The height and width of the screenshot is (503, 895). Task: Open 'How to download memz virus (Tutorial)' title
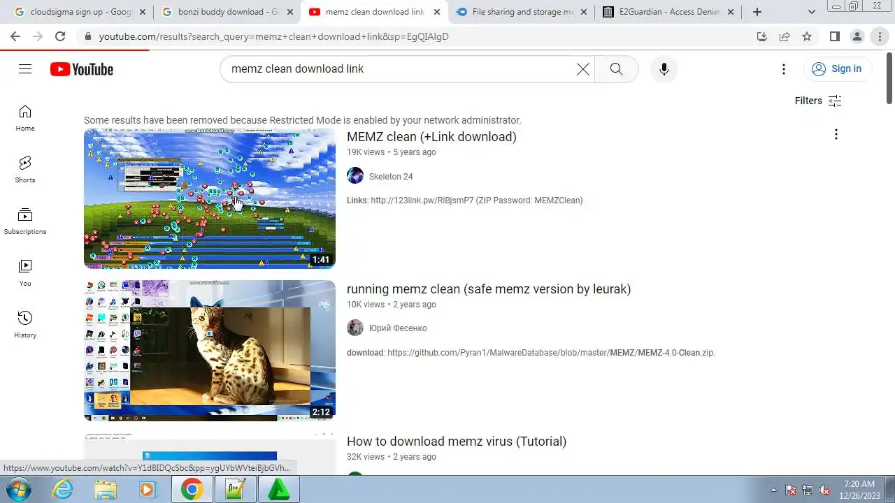(x=457, y=442)
